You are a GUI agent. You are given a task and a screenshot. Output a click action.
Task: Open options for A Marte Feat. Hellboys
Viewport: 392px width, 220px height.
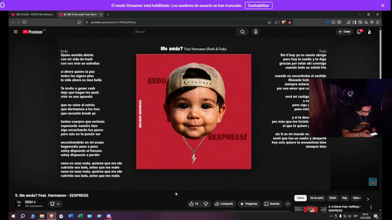click(371, 207)
